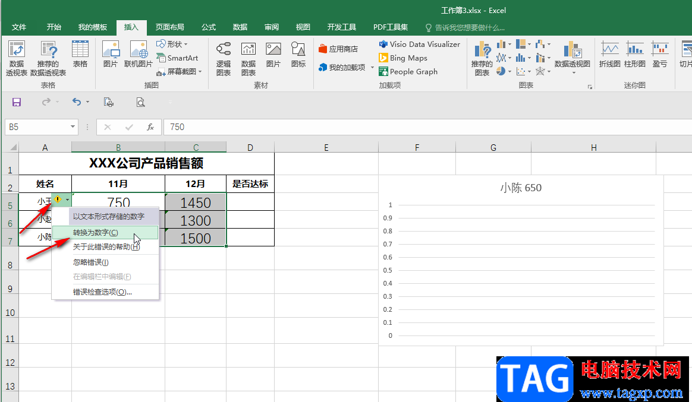The image size is (692, 402).
Task: Switch to the View (视图) tab
Action: point(303,27)
